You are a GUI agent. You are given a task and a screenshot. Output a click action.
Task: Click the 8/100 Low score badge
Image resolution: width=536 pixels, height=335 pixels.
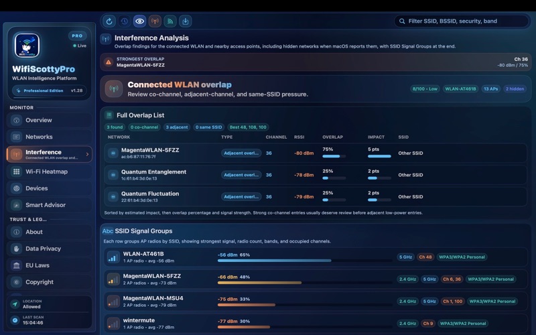coord(425,89)
